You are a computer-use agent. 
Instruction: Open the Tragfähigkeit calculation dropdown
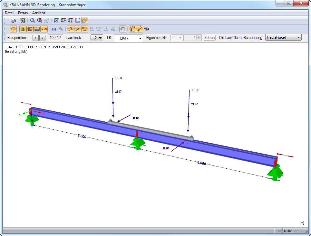pyautogui.click(x=283, y=38)
